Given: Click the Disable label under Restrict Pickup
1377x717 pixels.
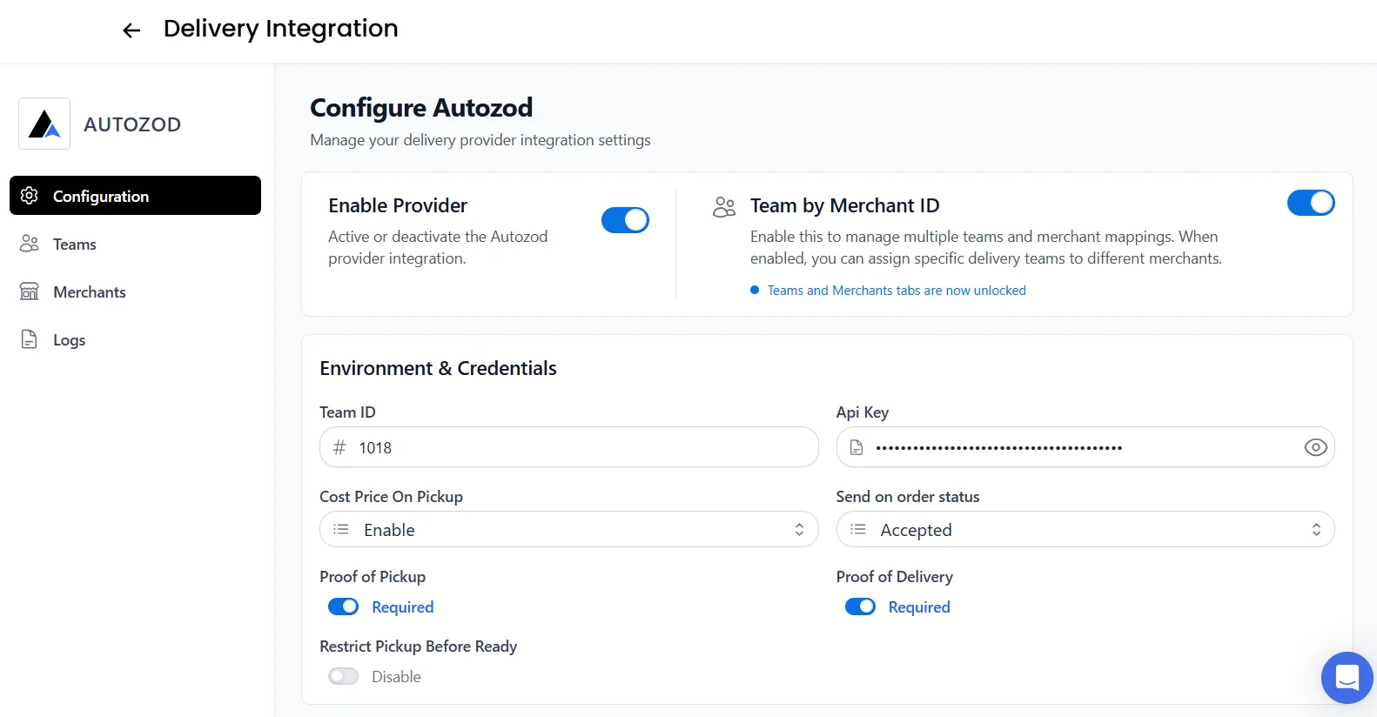Looking at the screenshot, I should [396, 677].
